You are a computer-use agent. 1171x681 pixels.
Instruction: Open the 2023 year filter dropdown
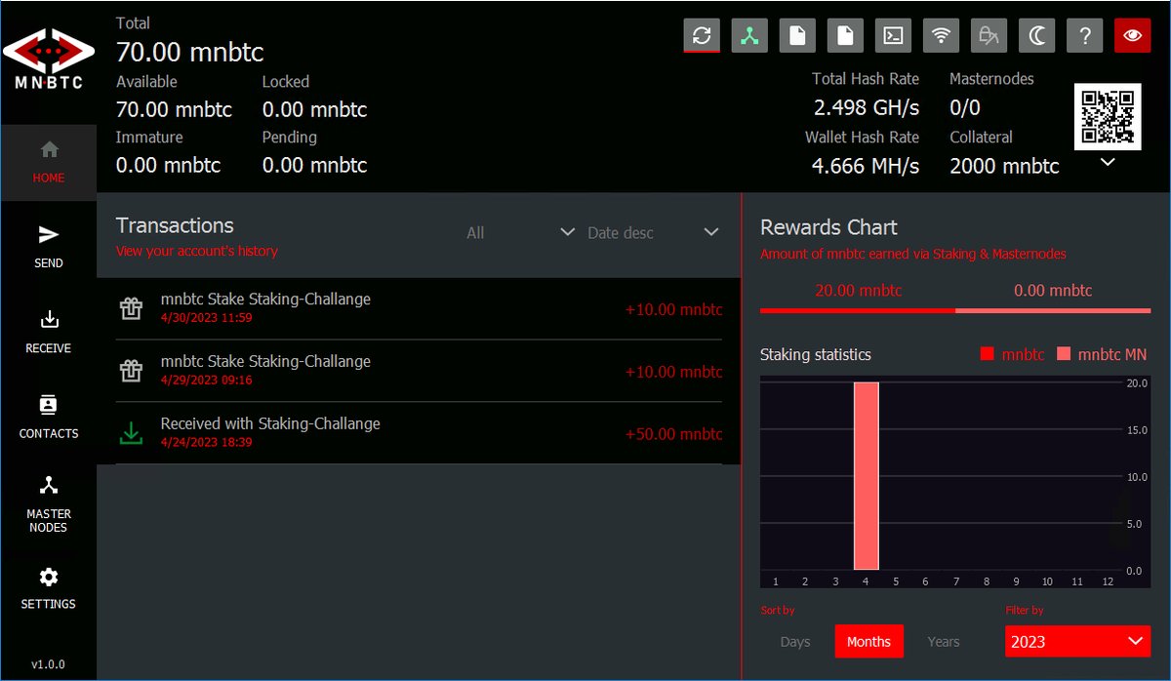(x=1077, y=641)
